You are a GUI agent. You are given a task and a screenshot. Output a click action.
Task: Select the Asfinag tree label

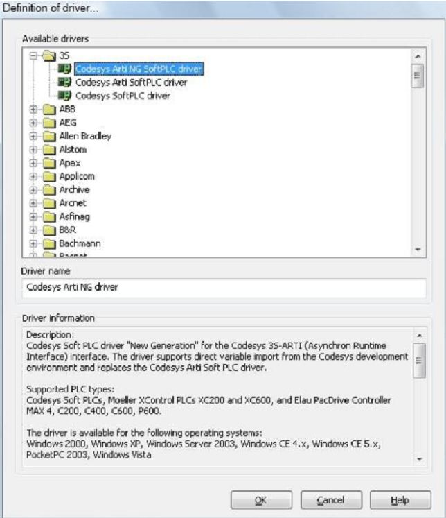75,217
